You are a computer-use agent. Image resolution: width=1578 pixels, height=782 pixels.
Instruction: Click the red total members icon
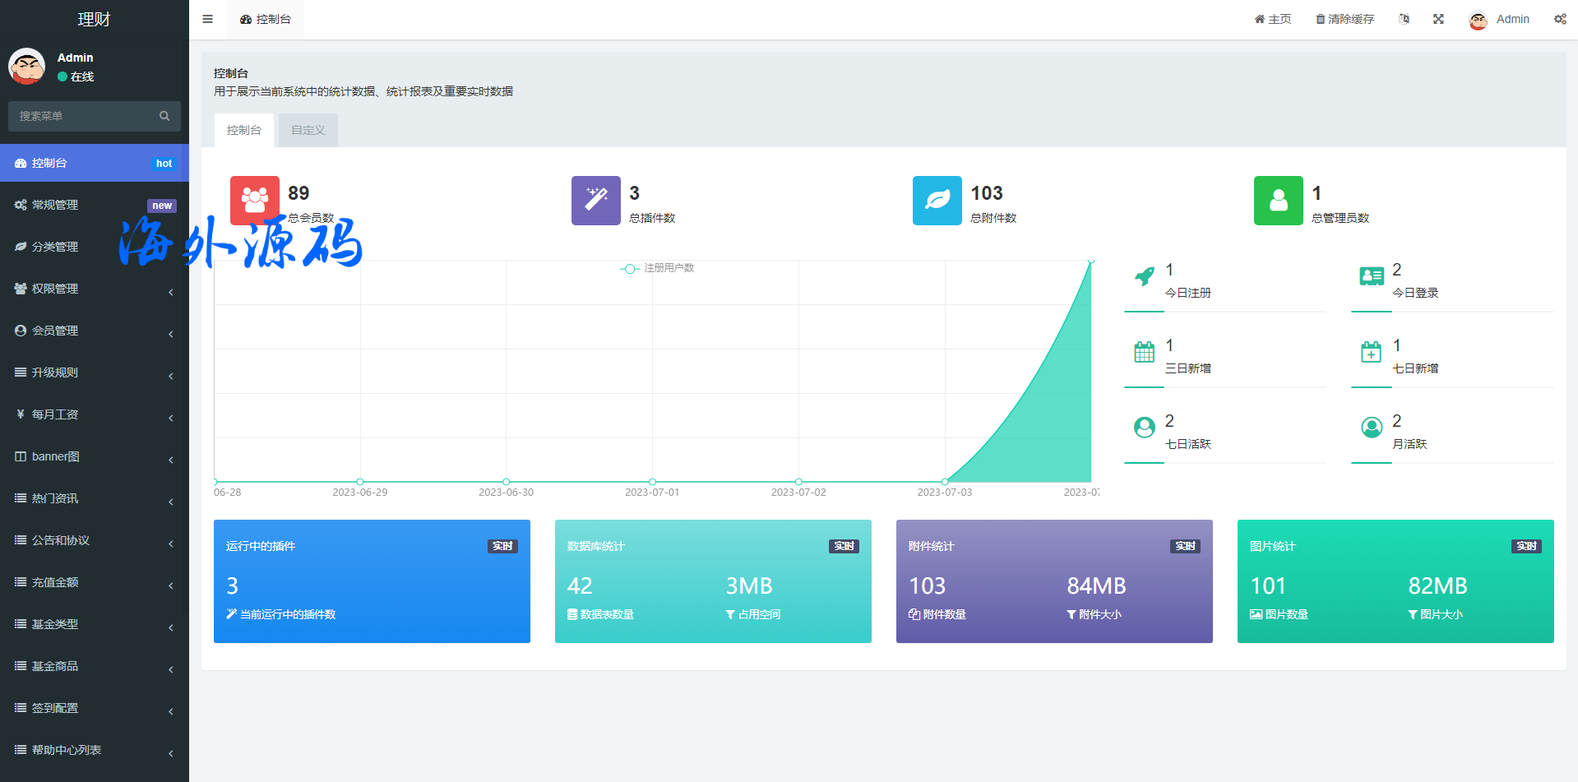point(254,200)
